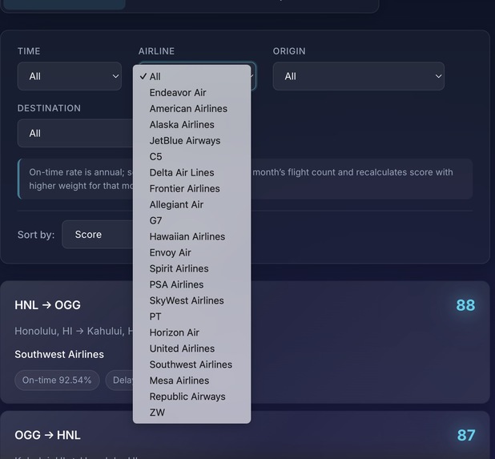Image resolution: width=495 pixels, height=459 pixels.
Task: Select Republic Airways option
Action: (191, 397)
